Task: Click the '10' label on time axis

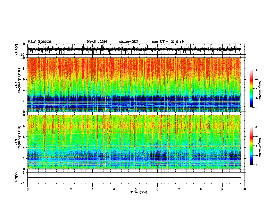Action: [x=244, y=189]
